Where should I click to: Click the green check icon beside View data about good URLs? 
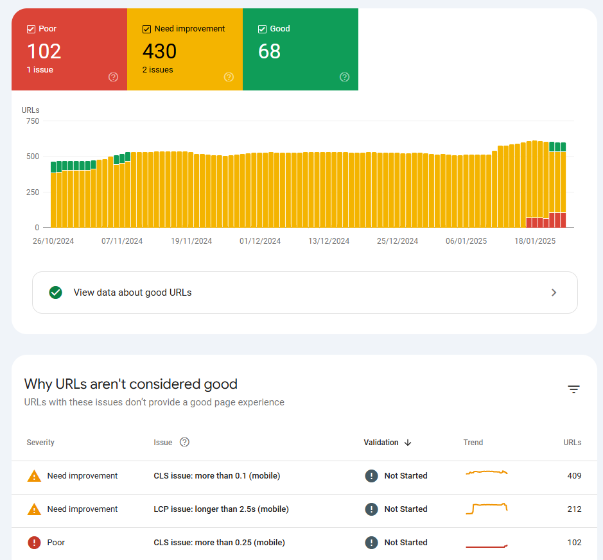point(56,292)
